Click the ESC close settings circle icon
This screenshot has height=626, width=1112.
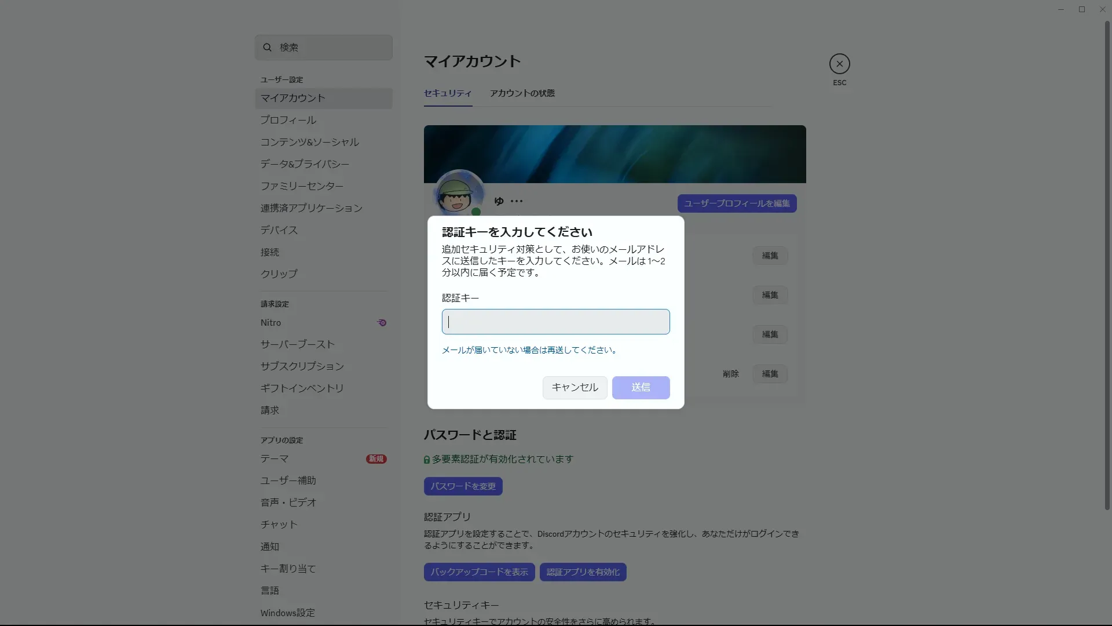839,64
